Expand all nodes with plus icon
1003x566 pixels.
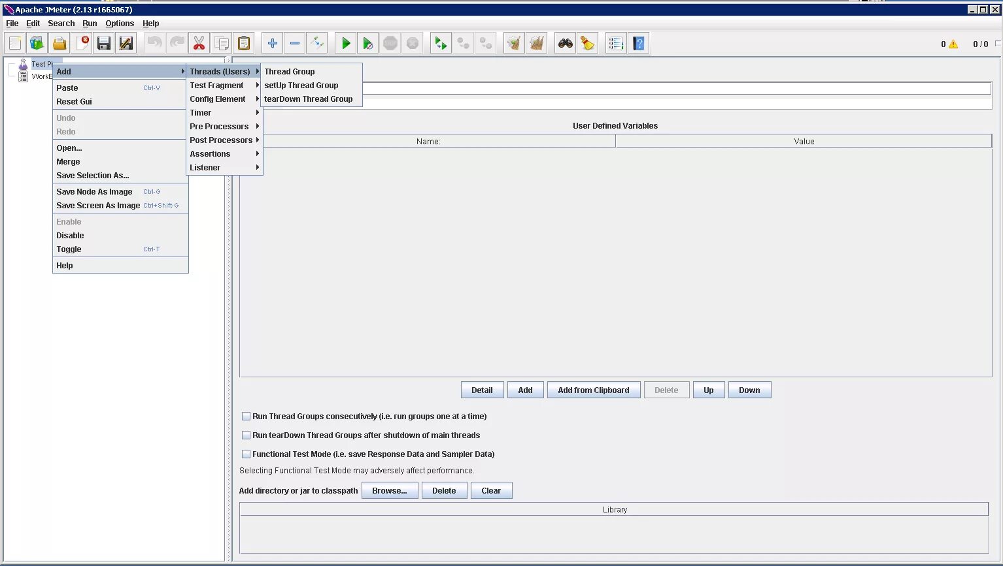(272, 44)
